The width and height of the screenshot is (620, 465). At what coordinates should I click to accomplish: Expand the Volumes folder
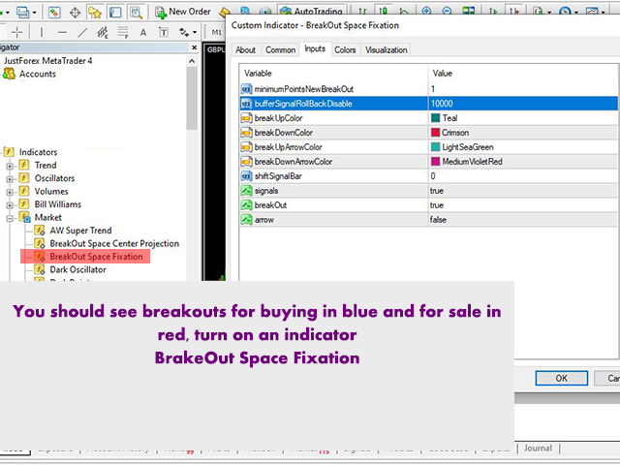pos(10,192)
